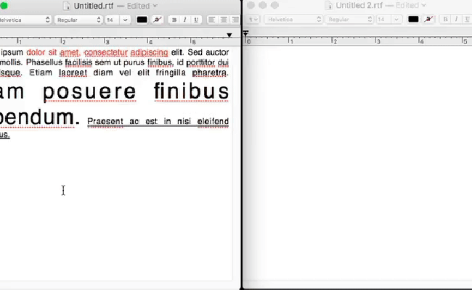
Task: Click the large word "posuere"
Action: click(89, 91)
